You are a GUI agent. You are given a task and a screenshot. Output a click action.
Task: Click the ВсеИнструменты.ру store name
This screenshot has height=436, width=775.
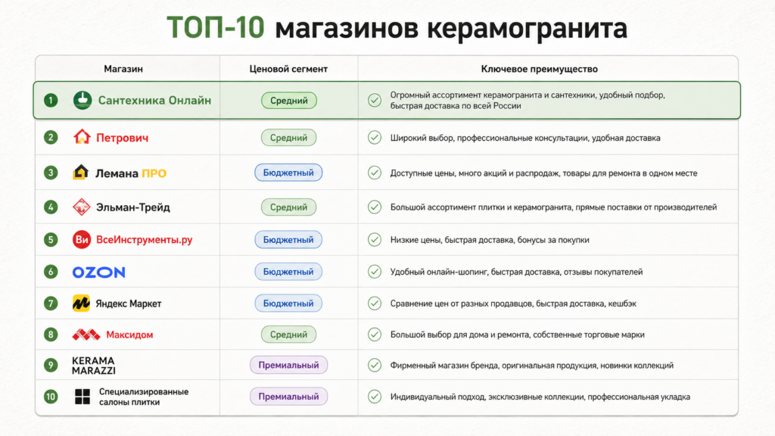coord(145,240)
